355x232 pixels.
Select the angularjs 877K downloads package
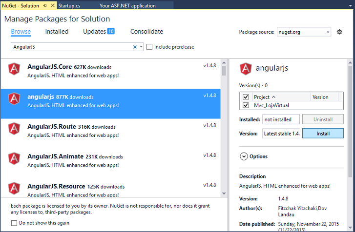[x=110, y=104]
